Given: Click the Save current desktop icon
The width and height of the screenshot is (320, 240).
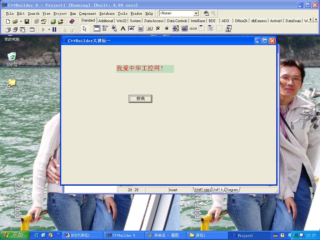Looking at the screenshot, I should pyautogui.click(x=206, y=13).
